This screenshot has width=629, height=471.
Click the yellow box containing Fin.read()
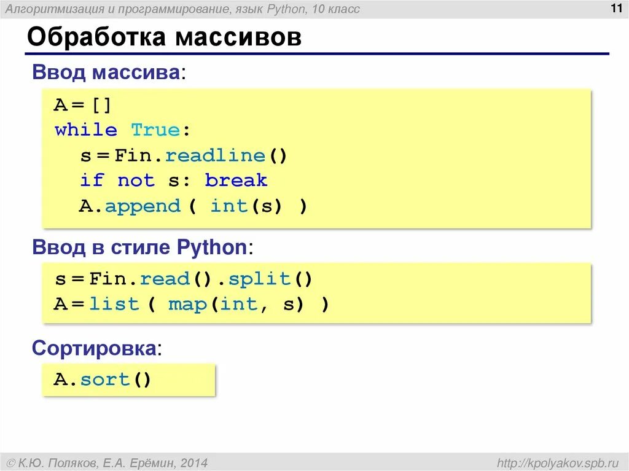click(317, 291)
